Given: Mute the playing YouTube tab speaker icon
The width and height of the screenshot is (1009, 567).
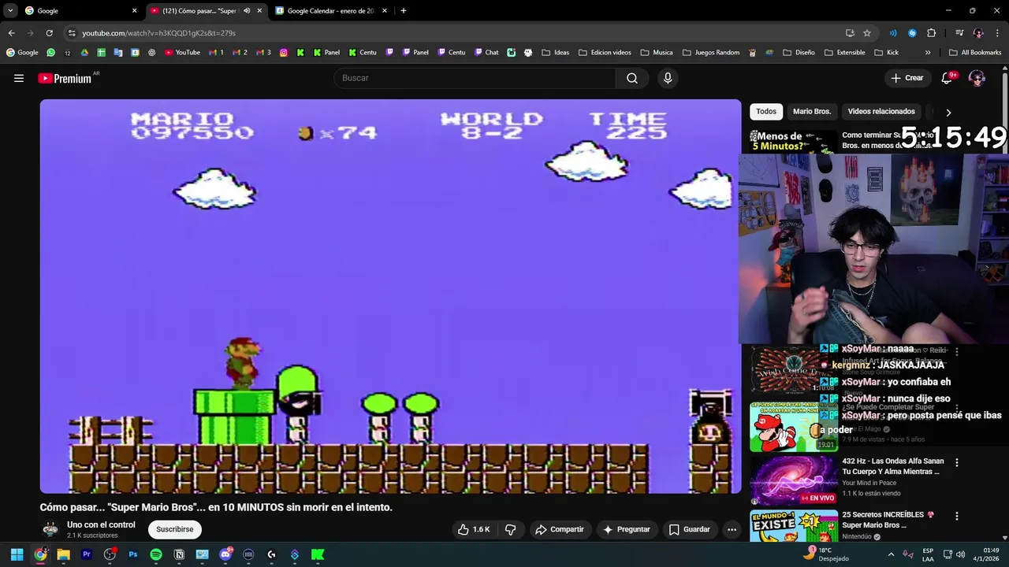Looking at the screenshot, I should (247, 11).
